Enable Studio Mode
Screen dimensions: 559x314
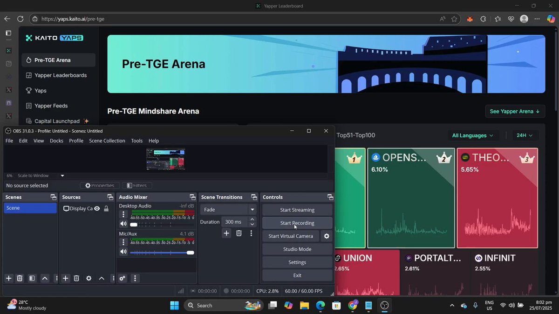coord(297,249)
